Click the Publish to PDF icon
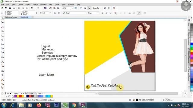 [x=58, y=8]
